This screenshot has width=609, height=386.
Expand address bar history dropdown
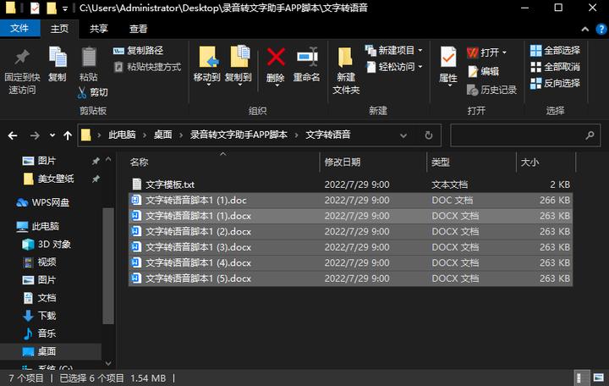click(403, 135)
